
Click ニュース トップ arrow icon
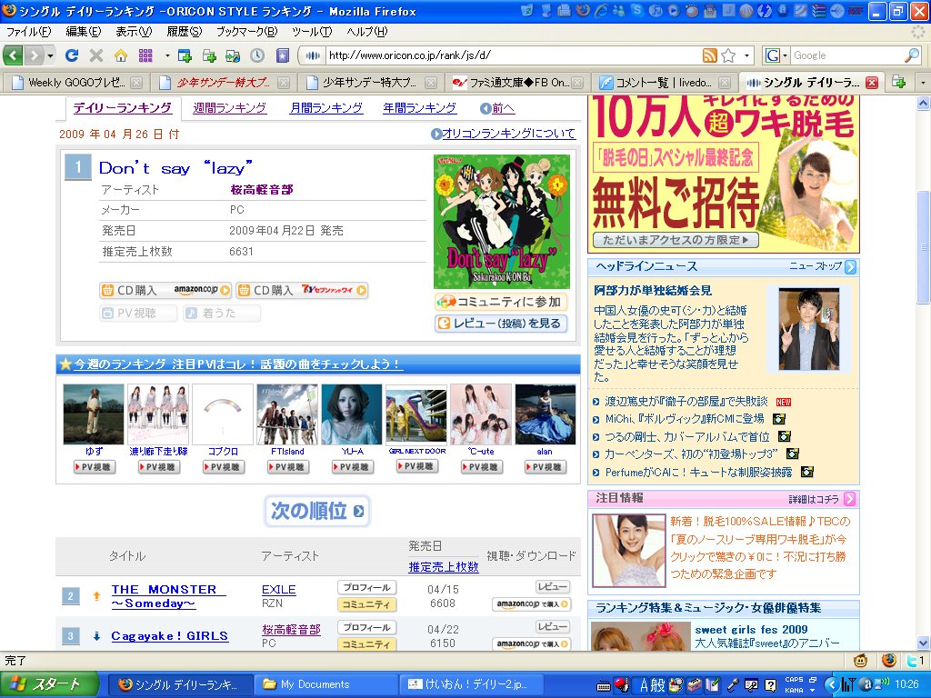[x=850, y=267]
